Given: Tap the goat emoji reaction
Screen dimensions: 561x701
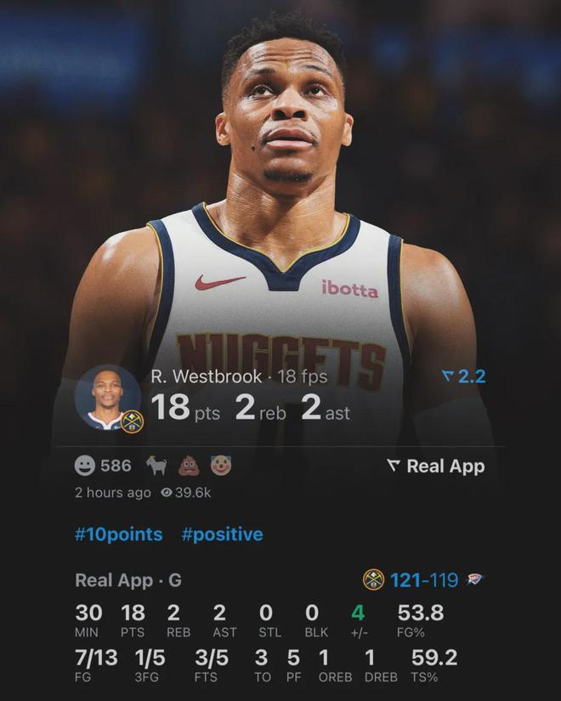Looking at the screenshot, I should 157,466.
